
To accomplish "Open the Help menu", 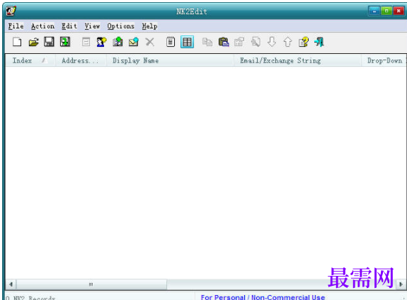I will coord(149,26).
